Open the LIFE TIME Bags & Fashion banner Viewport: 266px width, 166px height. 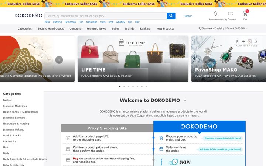pos(133,59)
